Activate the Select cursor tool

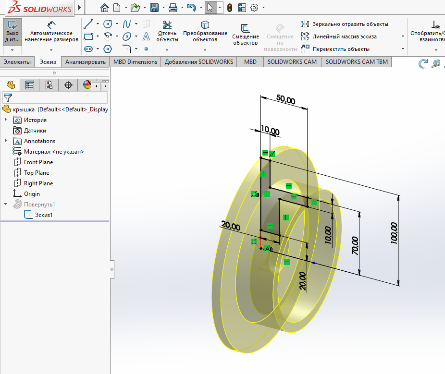[210, 8]
